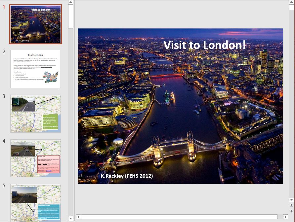Click the 'K.Rackley (FEHS 2012)' text box
The width and height of the screenshot is (295, 222).
point(127,176)
